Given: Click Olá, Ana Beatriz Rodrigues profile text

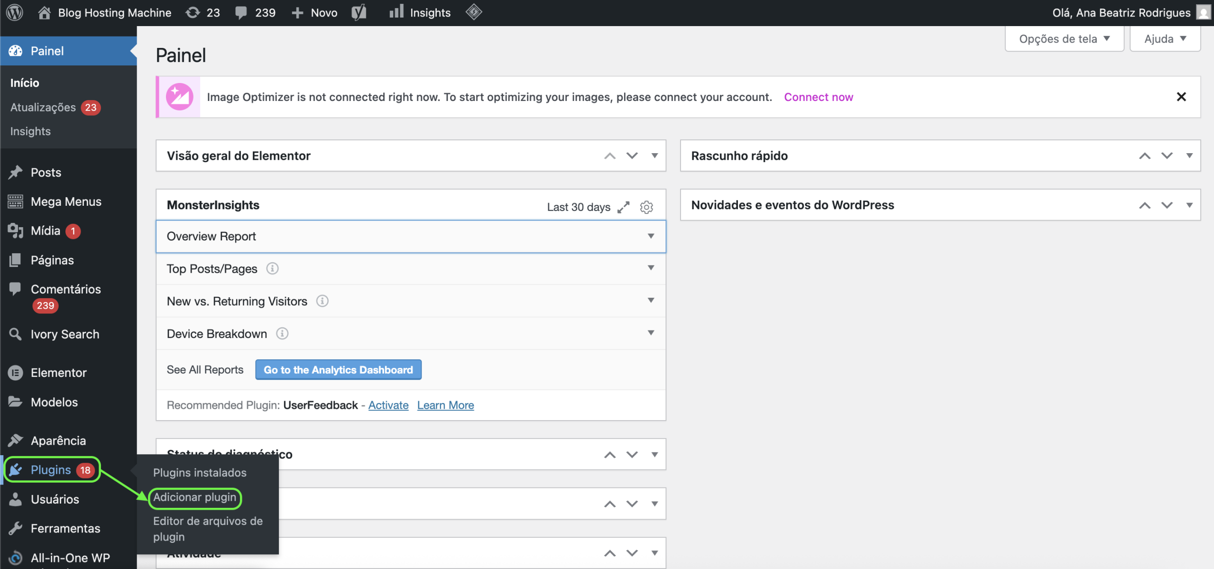Looking at the screenshot, I should coord(1122,12).
